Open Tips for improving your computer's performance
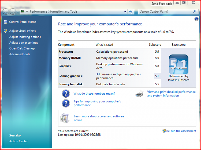The height and width of the screenshot is (150, 201). [x=97, y=103]
